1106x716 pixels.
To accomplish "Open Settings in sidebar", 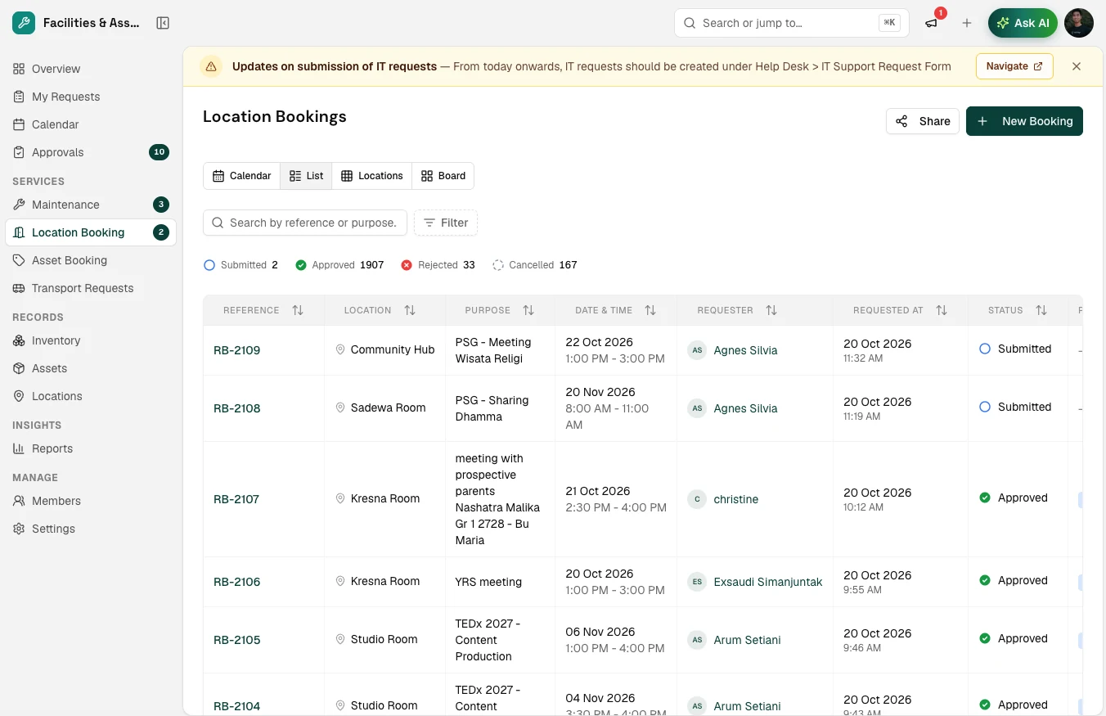I will point(90,529).
